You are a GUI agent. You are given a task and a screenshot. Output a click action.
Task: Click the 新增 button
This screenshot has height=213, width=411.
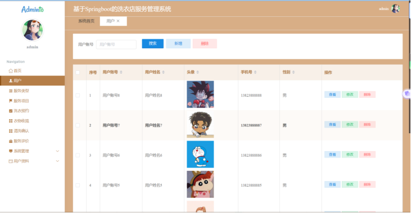[178, 43]
